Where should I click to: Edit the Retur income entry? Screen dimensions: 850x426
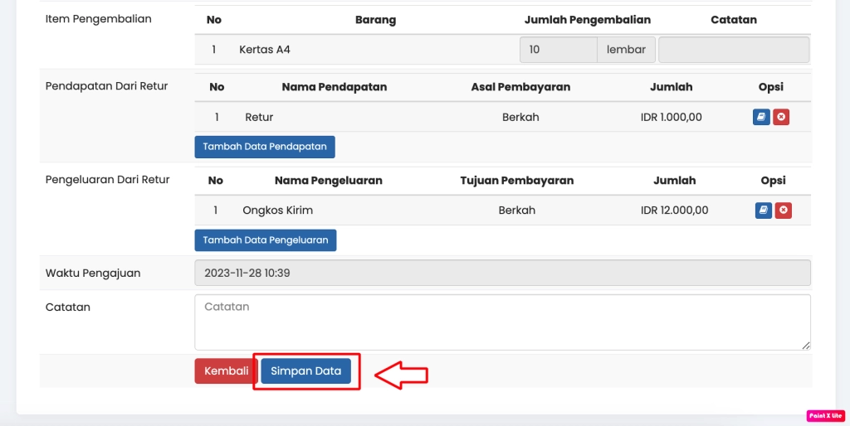[x=761, y=118]
